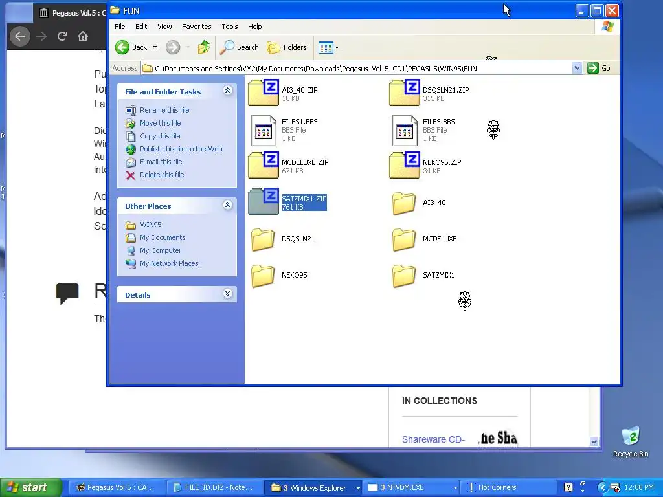Select the AI3_40.ZIP archive icon
This screenshot has width=663, height=497.
click(263, 93)
